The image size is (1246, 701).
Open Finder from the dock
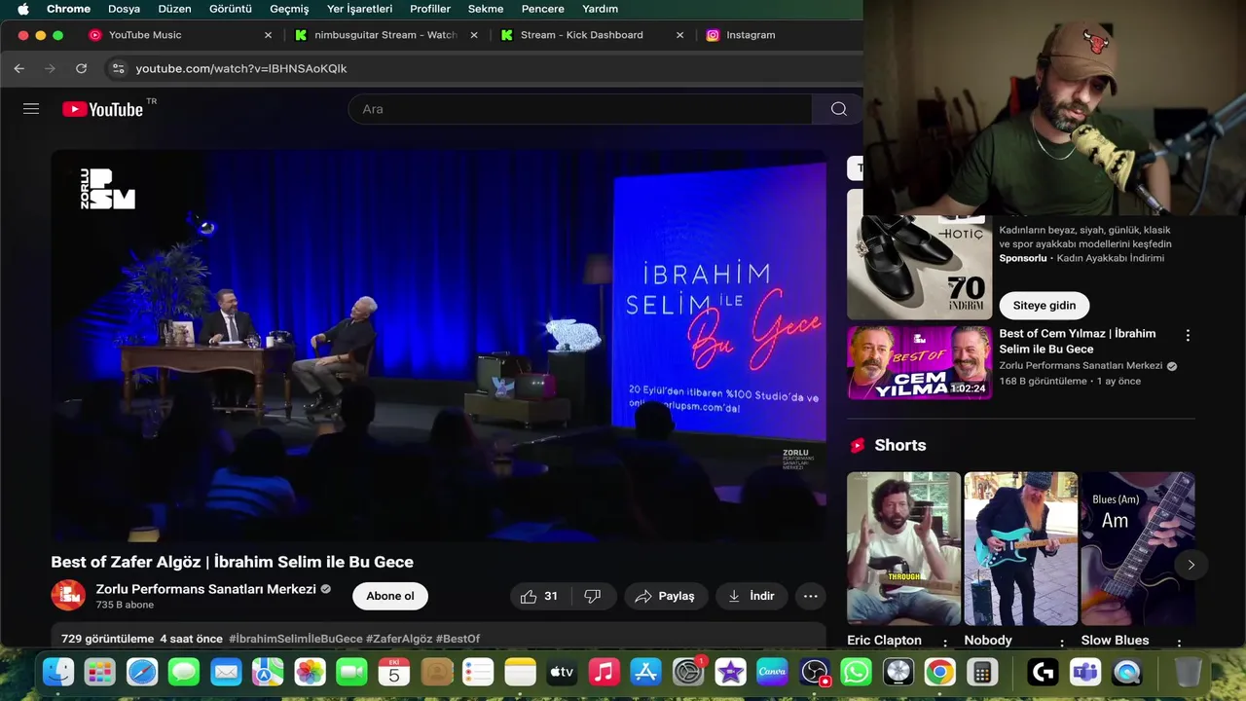tap(58, 672)
